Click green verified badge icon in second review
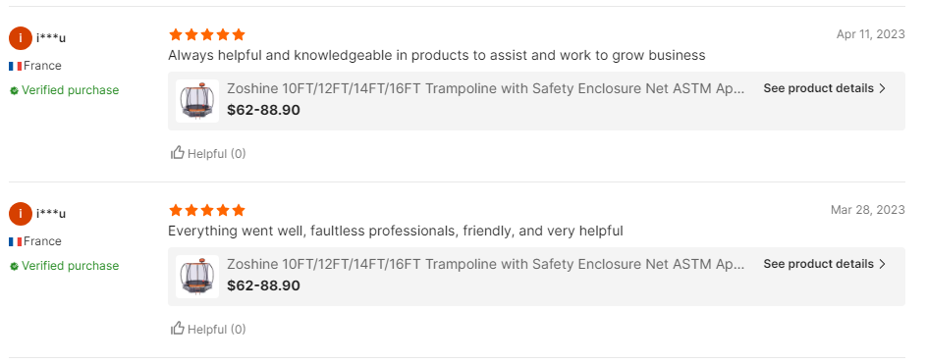 (x=14, y=266)
